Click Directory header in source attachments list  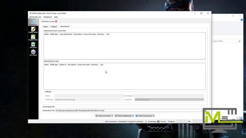(x=101, y=34)
